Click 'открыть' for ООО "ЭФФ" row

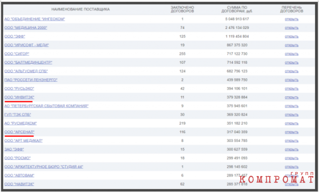(292, 36)
